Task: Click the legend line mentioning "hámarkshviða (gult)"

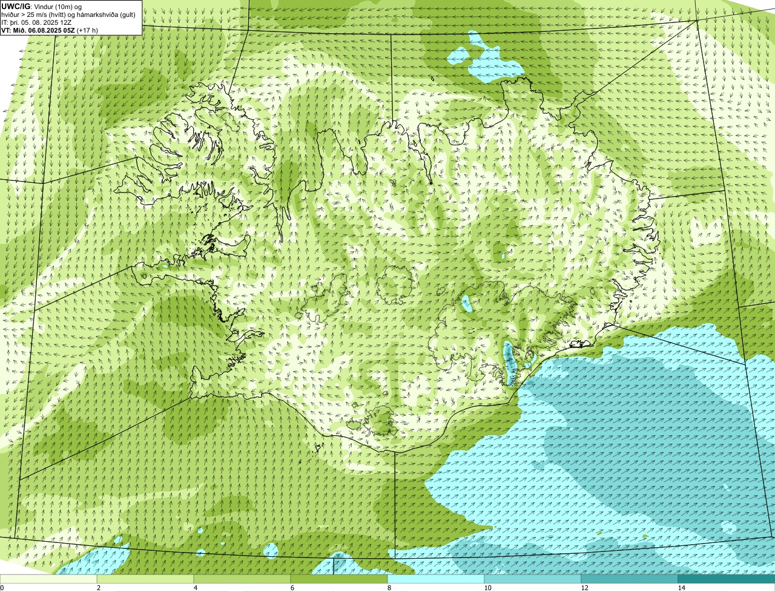Action: tap(68, 14)
